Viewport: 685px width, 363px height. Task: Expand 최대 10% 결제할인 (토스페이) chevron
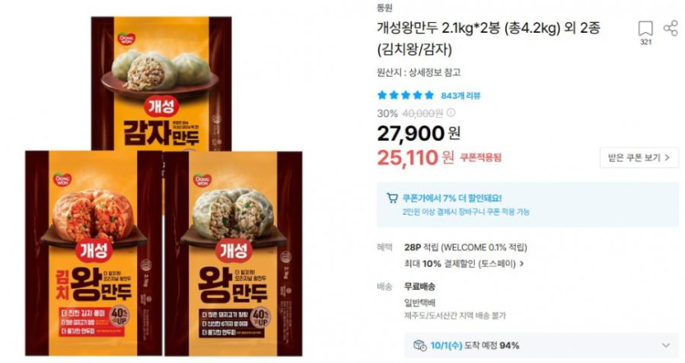point(522,264)
